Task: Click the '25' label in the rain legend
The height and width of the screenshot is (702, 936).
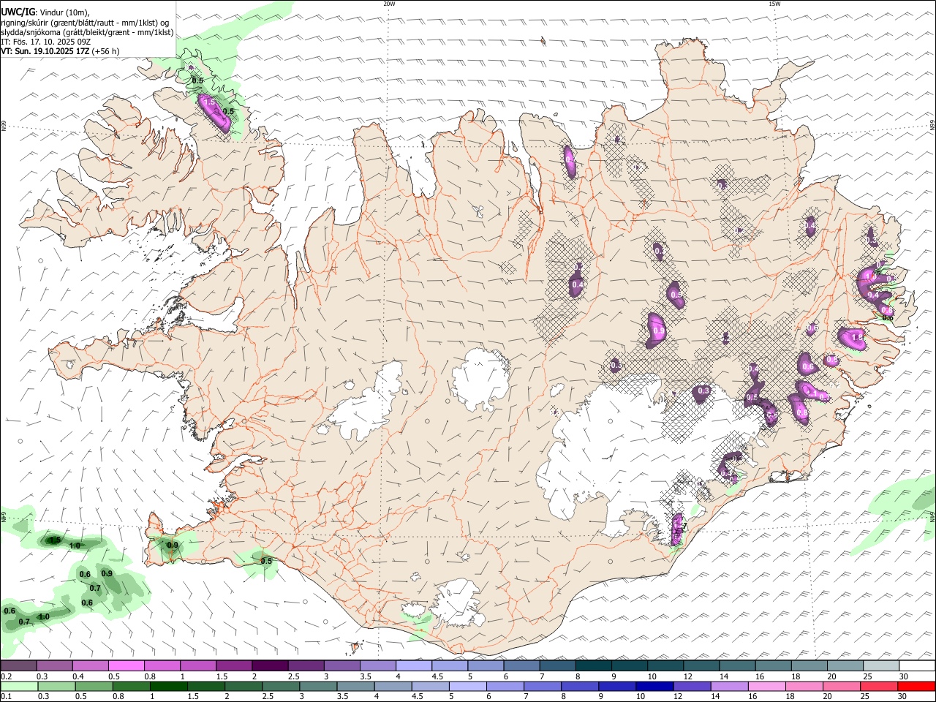Action: (867, 697)
